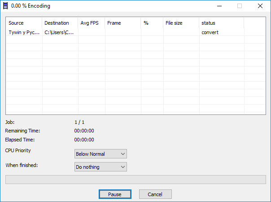Click the job count value '1 / 1'
Viewport: 271px width, 202px height.
coord(79,122)
